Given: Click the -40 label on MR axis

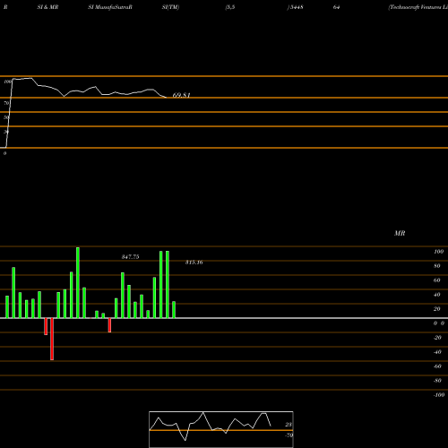Looking at the screenshot, I should click(437, 352).
